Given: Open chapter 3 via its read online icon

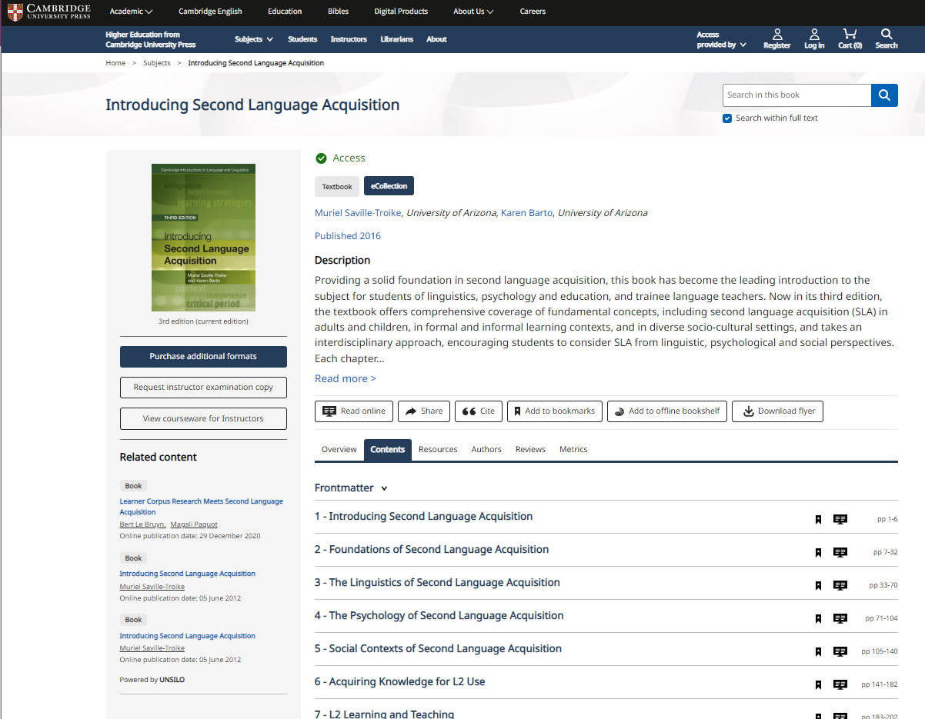Looking at the screenshot, I should 840,585.
